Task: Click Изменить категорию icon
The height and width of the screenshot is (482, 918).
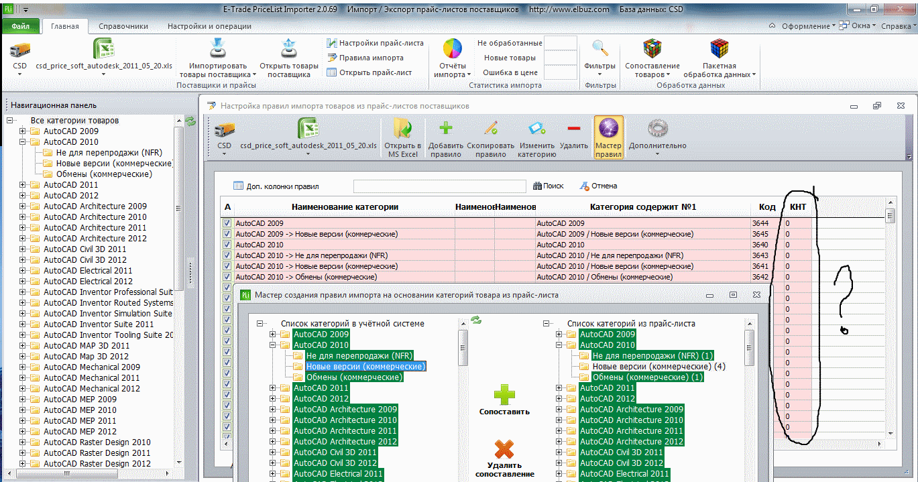Action: coord(536,129)
